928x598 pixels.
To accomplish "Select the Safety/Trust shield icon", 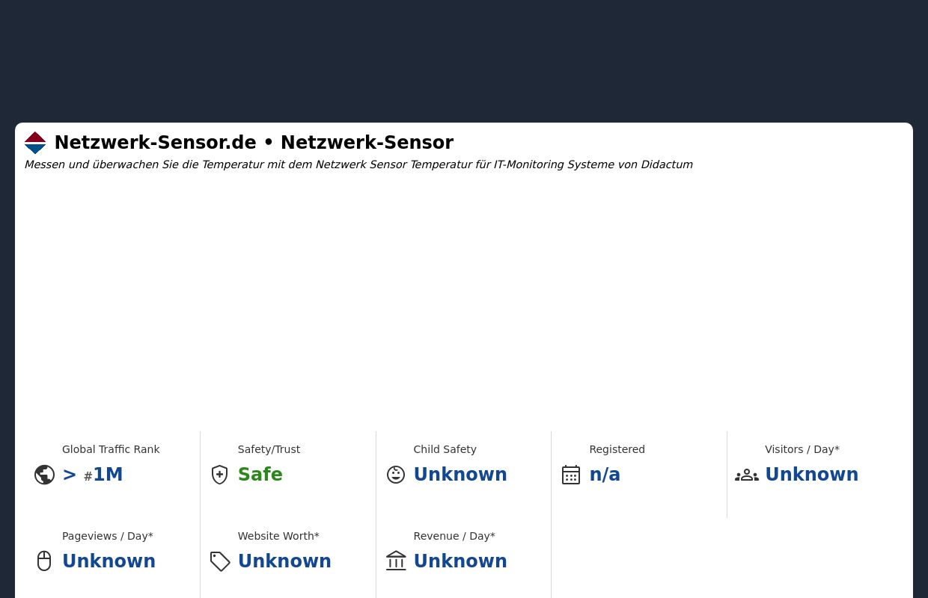I will (x=219, y=474).
